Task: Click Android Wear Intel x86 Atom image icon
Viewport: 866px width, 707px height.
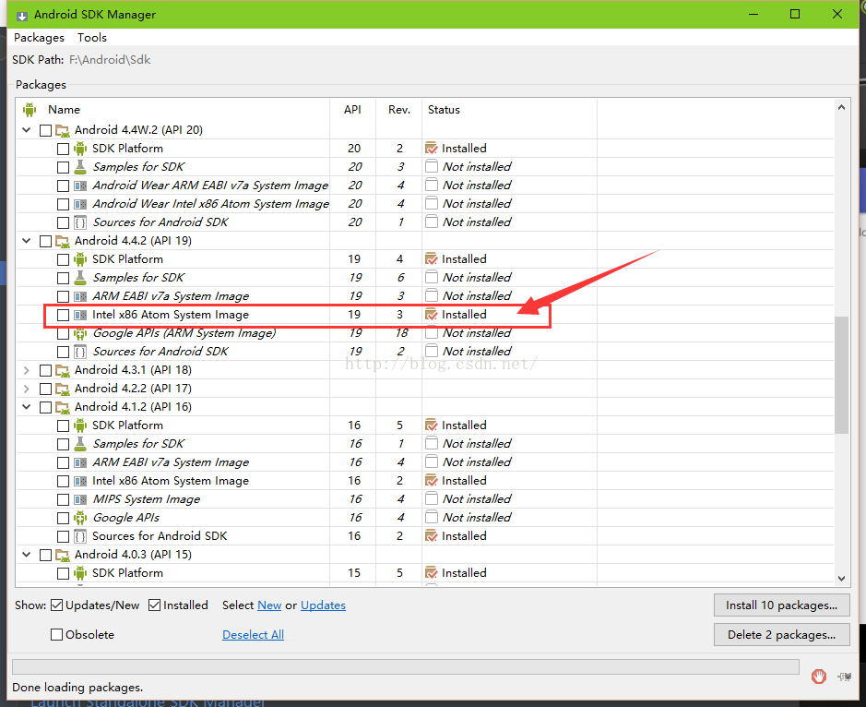Action: [x=80, y=204]
